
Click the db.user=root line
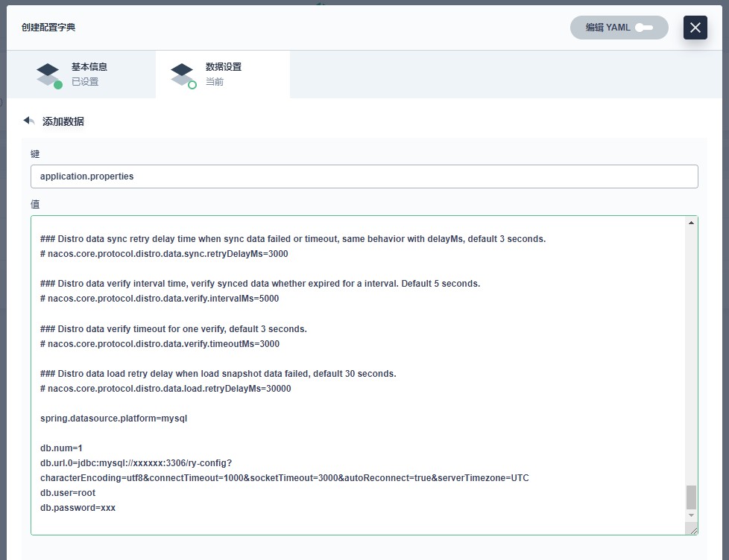click(68, 493)
